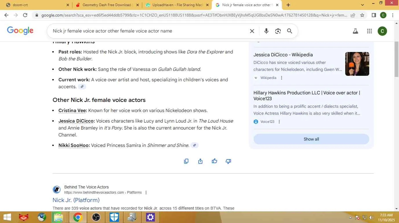
Task: Bookmark this page with the star icon
Action: (x=362, y=15)
